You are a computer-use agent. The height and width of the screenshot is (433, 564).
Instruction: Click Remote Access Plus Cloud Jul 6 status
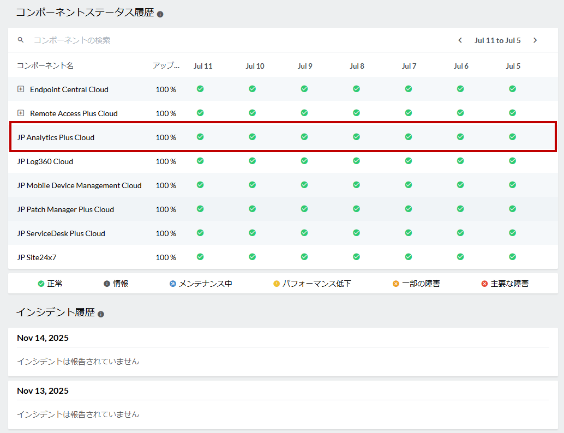point(460,113)
